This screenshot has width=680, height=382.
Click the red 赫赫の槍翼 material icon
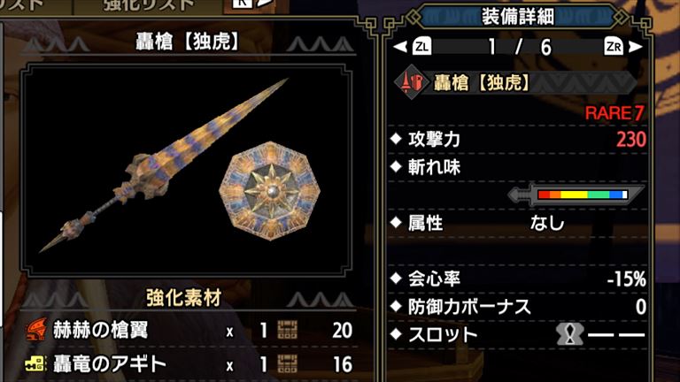(x=36, y=330)
